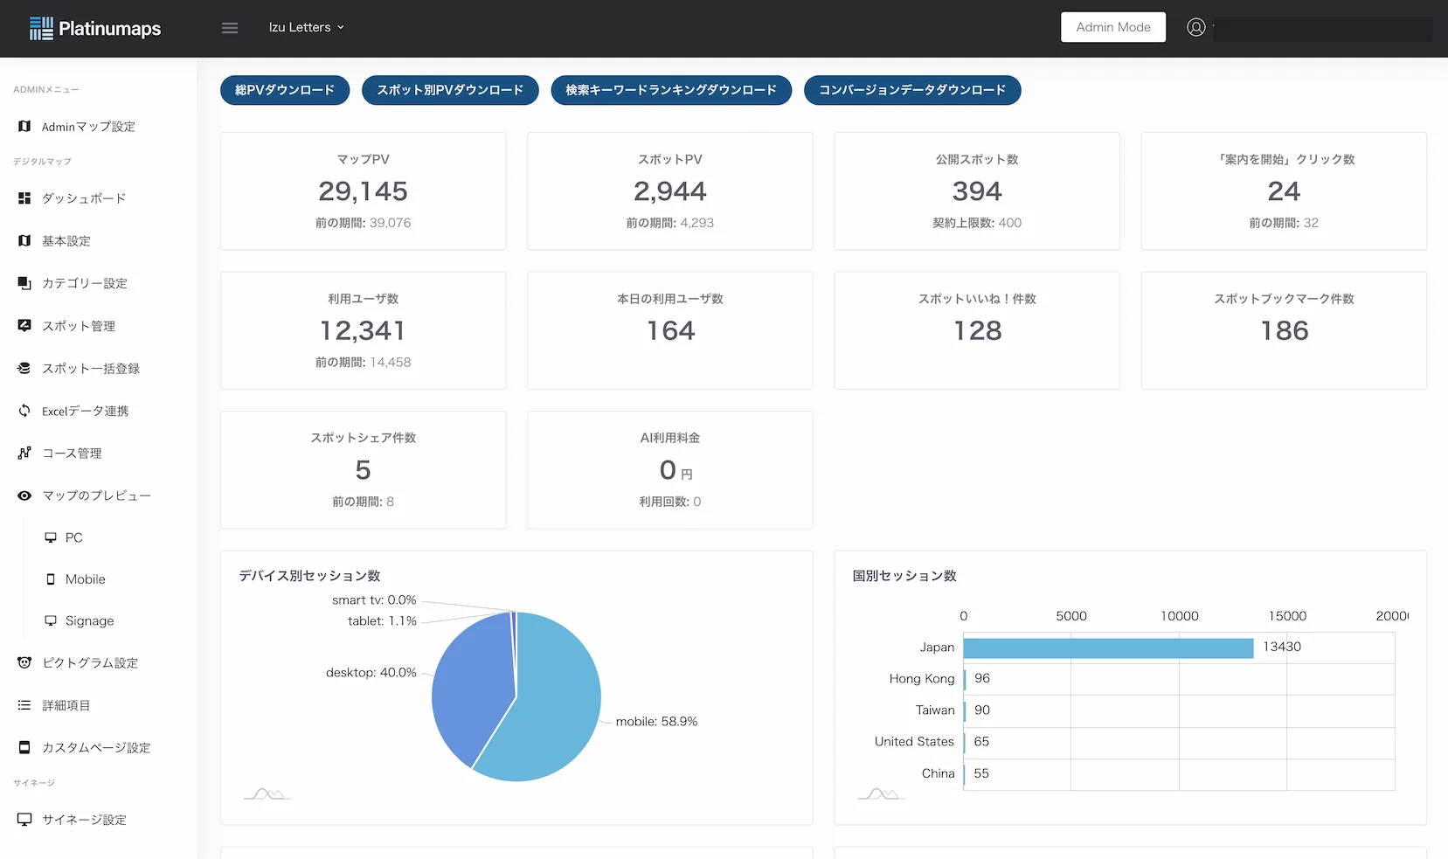
Task: Click the pictogram settings bear icon
Action: click(24, 662)
